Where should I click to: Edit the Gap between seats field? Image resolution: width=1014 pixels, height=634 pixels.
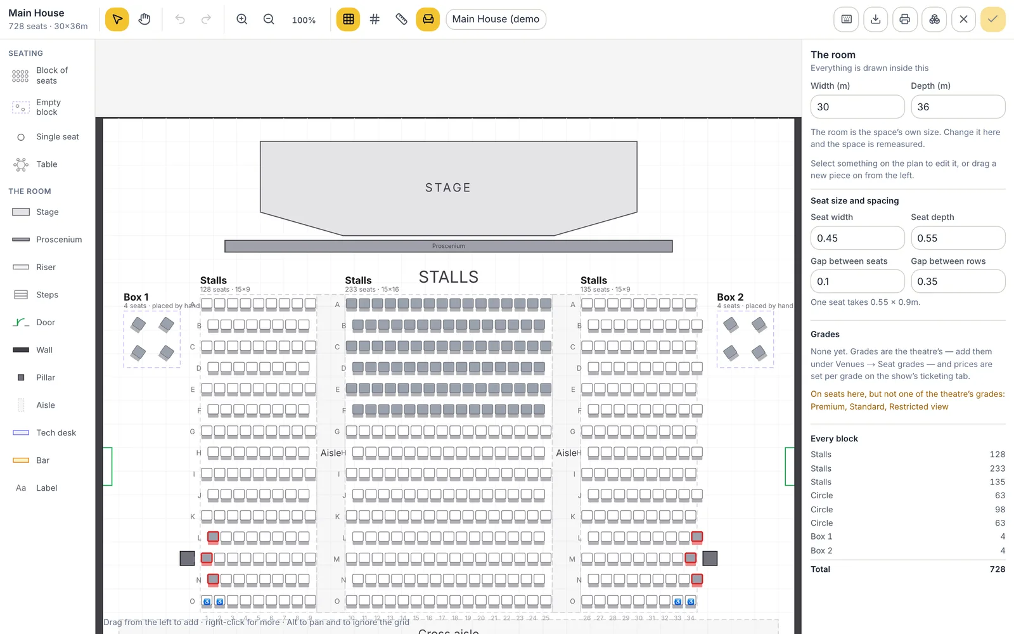857,281
